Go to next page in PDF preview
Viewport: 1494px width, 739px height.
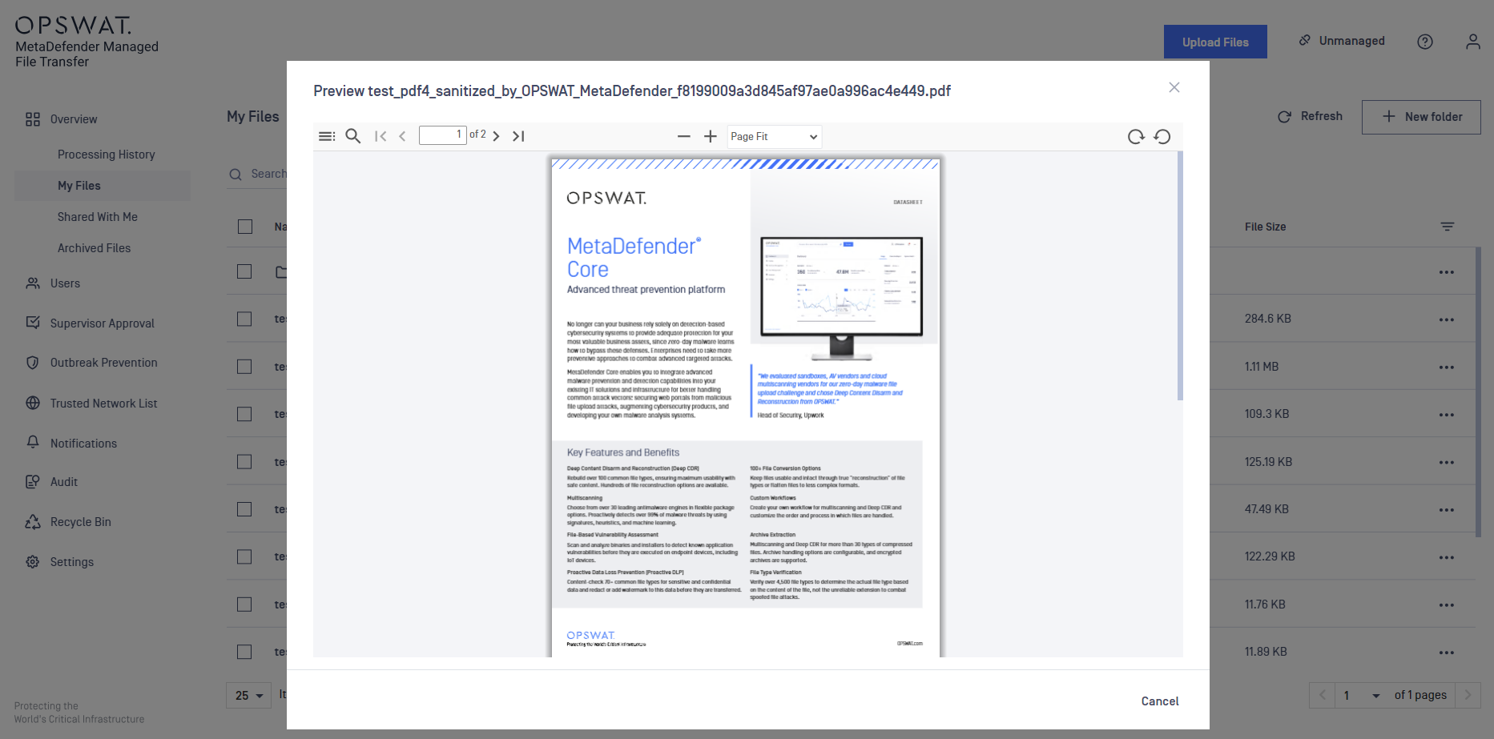click(x=496, y=136)
